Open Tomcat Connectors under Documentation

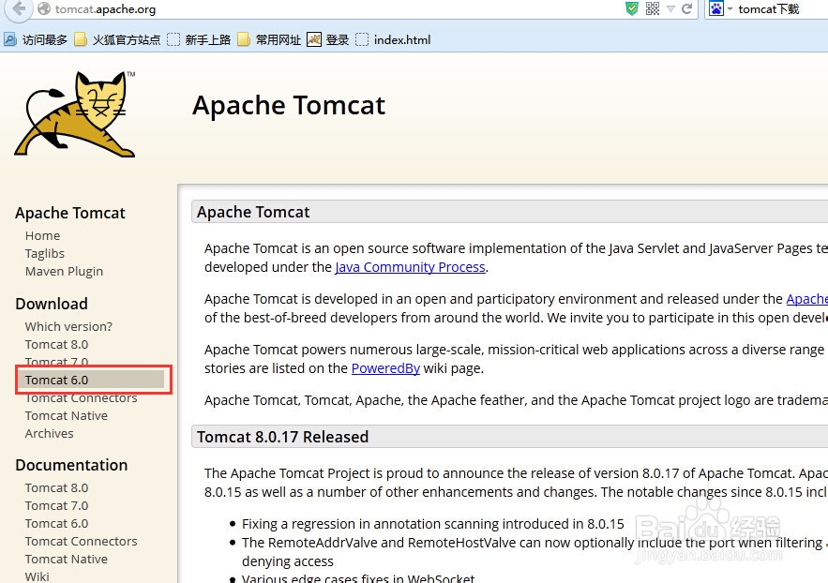click(82, 542)
